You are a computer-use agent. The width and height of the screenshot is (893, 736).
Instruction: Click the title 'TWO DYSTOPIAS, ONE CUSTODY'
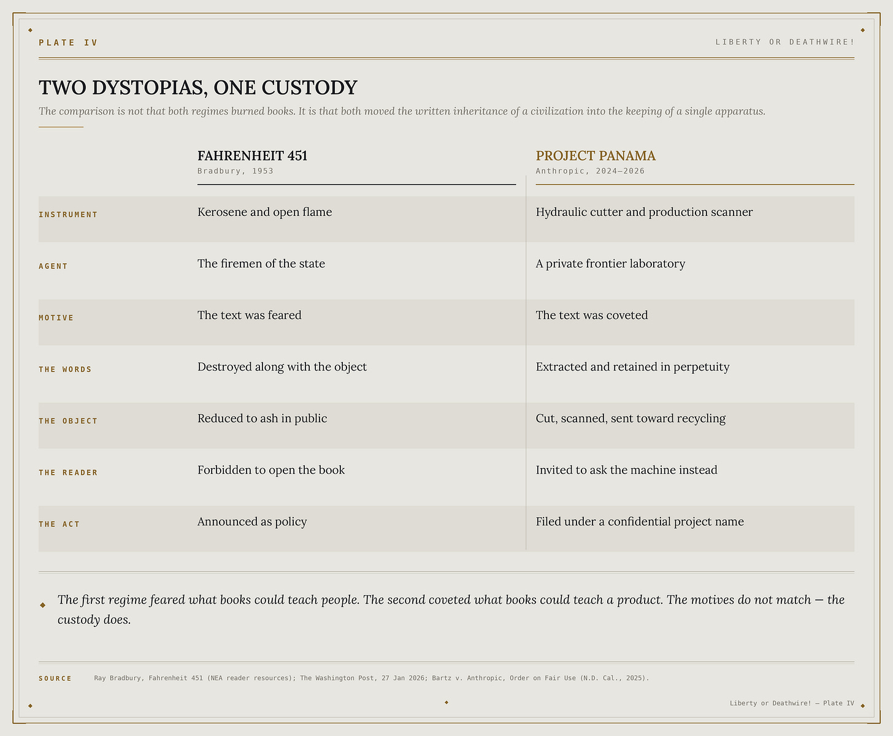[198, 87]
